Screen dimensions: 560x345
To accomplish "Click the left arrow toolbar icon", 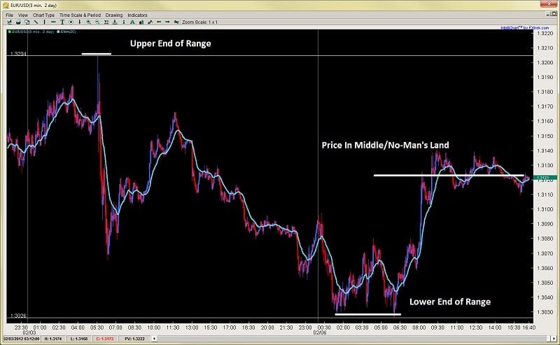I will [x=159, y=22].
